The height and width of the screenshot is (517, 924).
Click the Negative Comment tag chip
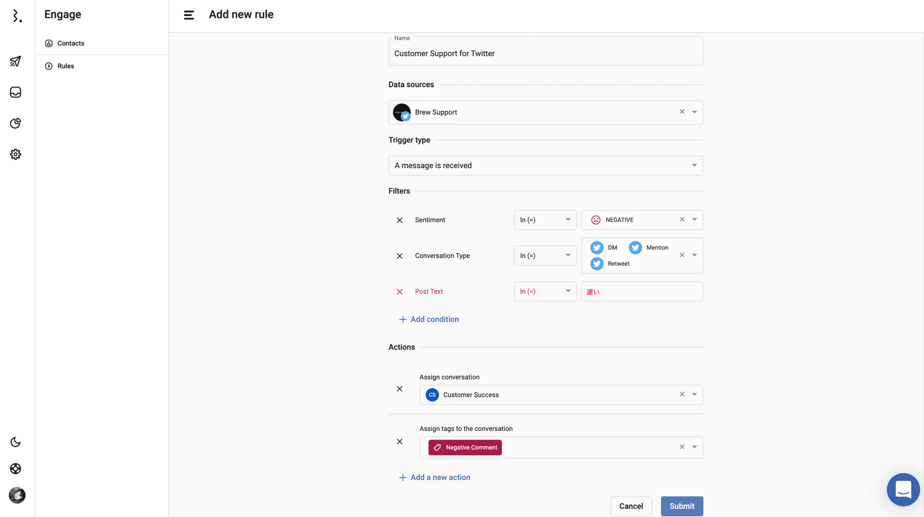coord(465,448)
